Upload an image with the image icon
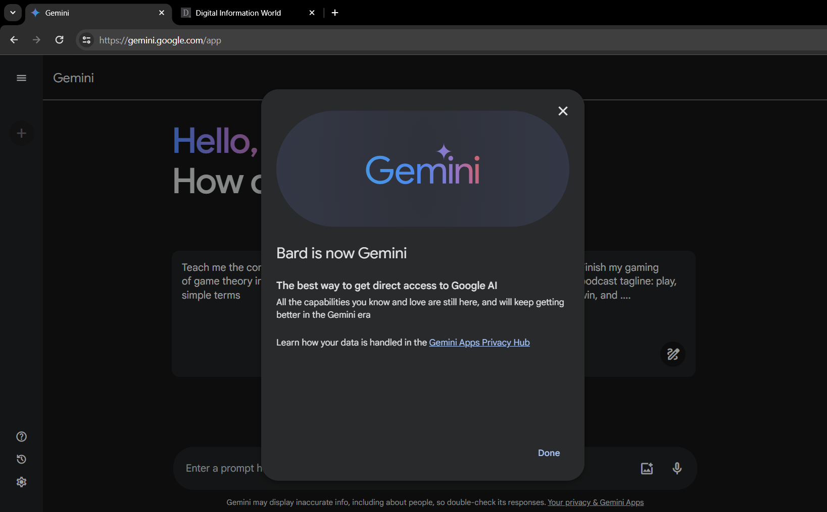Viewport: 827px width, 512px height. point(647,469)
